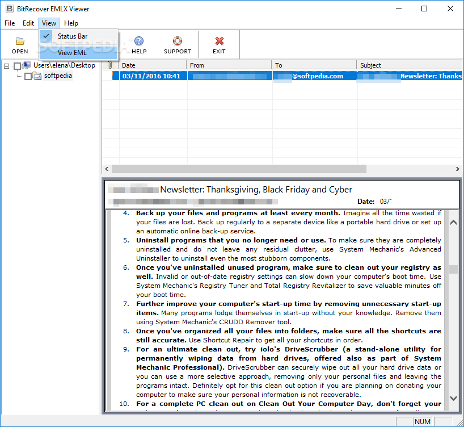Click the red EXIT toolbar icon
The image size is (464, 427).
219,41
